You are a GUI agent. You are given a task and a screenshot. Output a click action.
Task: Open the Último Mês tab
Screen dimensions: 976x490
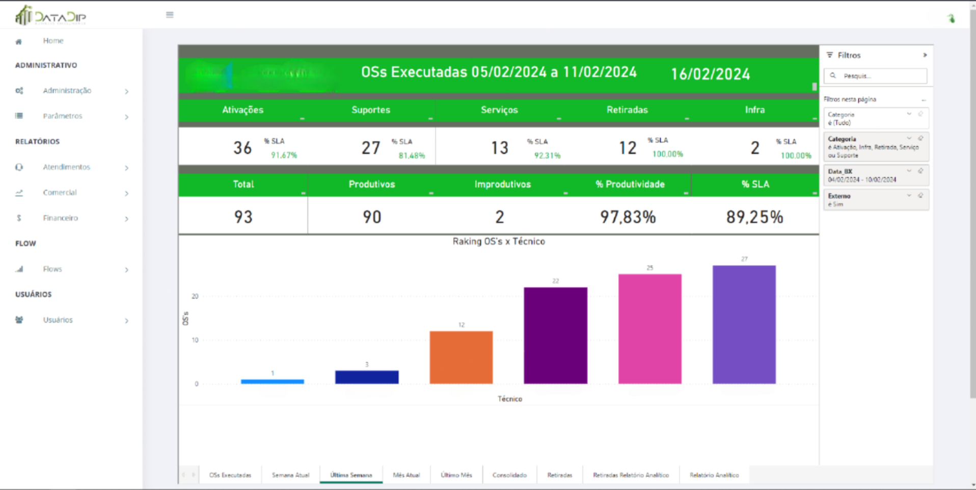click(456, 475)
